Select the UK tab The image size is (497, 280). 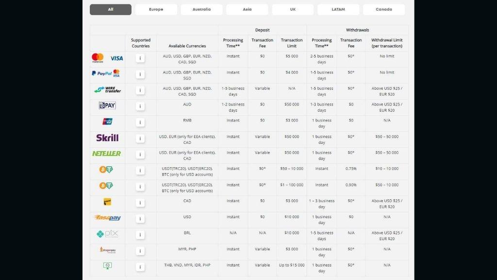[293, 10]
